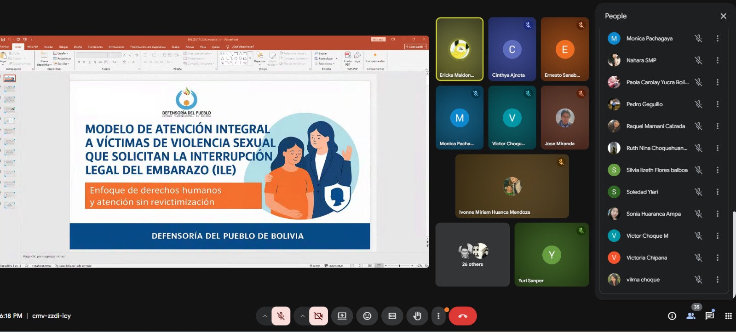Image resolution: width=736 pixels, height=332 pixels.
Task: Open the Activities grid icon
Action: point(728,316)
